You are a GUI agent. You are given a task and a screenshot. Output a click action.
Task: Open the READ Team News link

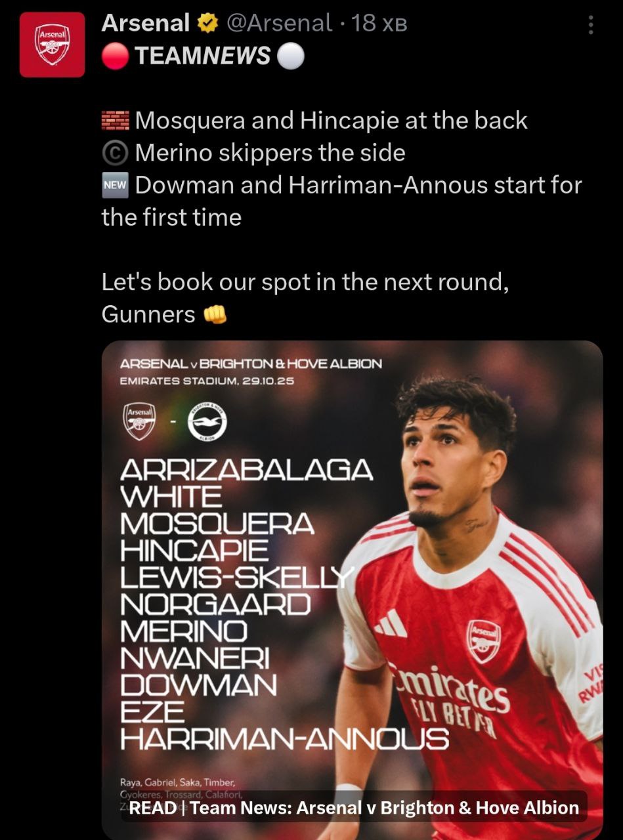[x=354, y=807]
